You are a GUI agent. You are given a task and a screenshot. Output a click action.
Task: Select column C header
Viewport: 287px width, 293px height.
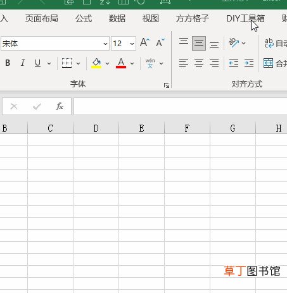click(x=50, y=128)
